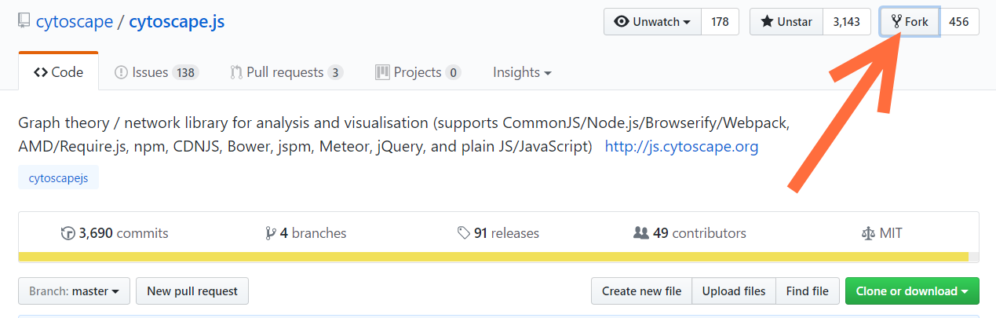Click the eye icon on Unwatch
The image size is (996, 318).
coord(622,22)
